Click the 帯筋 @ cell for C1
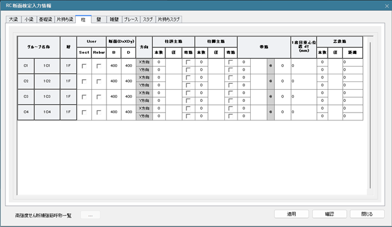The image size is (392, 227). pyautogui.click(x=271, y=66)
